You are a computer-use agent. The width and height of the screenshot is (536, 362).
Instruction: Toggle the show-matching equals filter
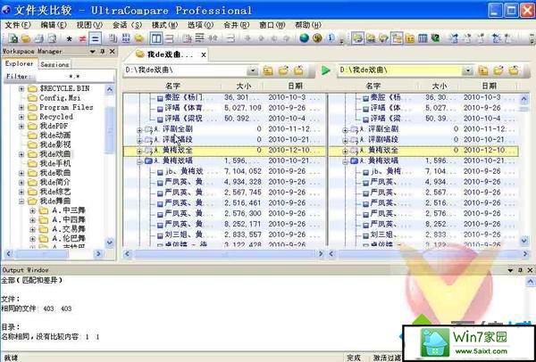(x=95, y=38)
